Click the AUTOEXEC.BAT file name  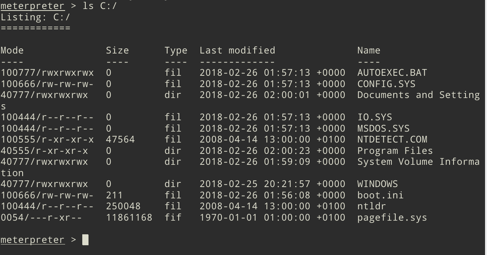click(x=392, y=73)
